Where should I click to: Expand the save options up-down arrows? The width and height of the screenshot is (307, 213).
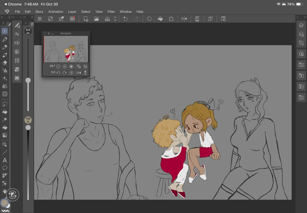(x=115, y=19)
